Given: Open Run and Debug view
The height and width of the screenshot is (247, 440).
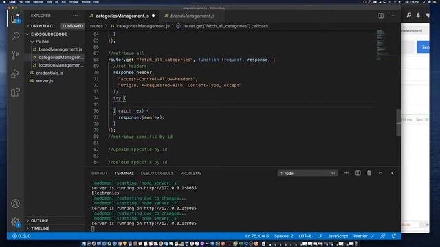Looking at the screenshot, I should pos(15,73).
